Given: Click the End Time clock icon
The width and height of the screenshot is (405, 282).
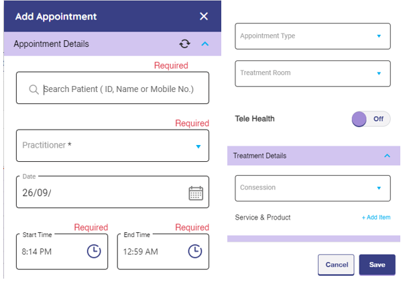Looking at the screenshot, I should pos(194,251).
